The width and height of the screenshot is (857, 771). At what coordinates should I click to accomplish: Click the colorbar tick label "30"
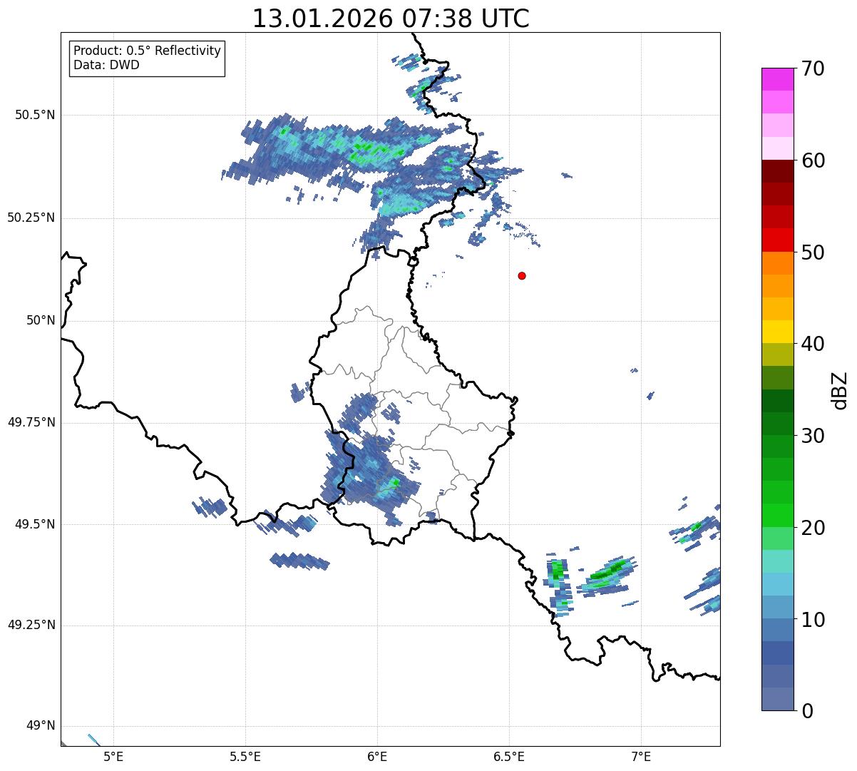click(x=813, y=436)
